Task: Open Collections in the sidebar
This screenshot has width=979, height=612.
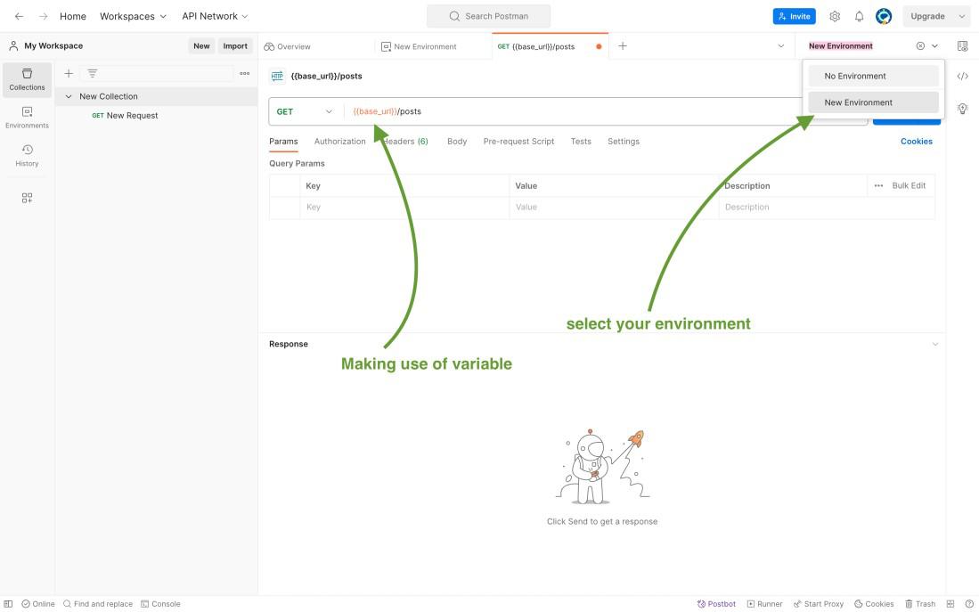Action: click(27, 80)
